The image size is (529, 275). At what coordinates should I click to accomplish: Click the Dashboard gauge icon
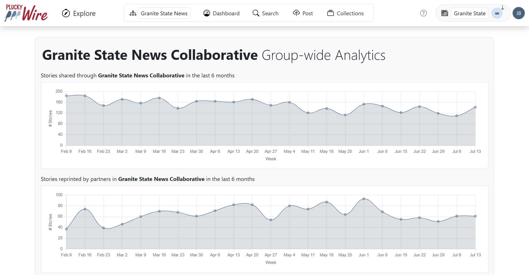[206, 13]
